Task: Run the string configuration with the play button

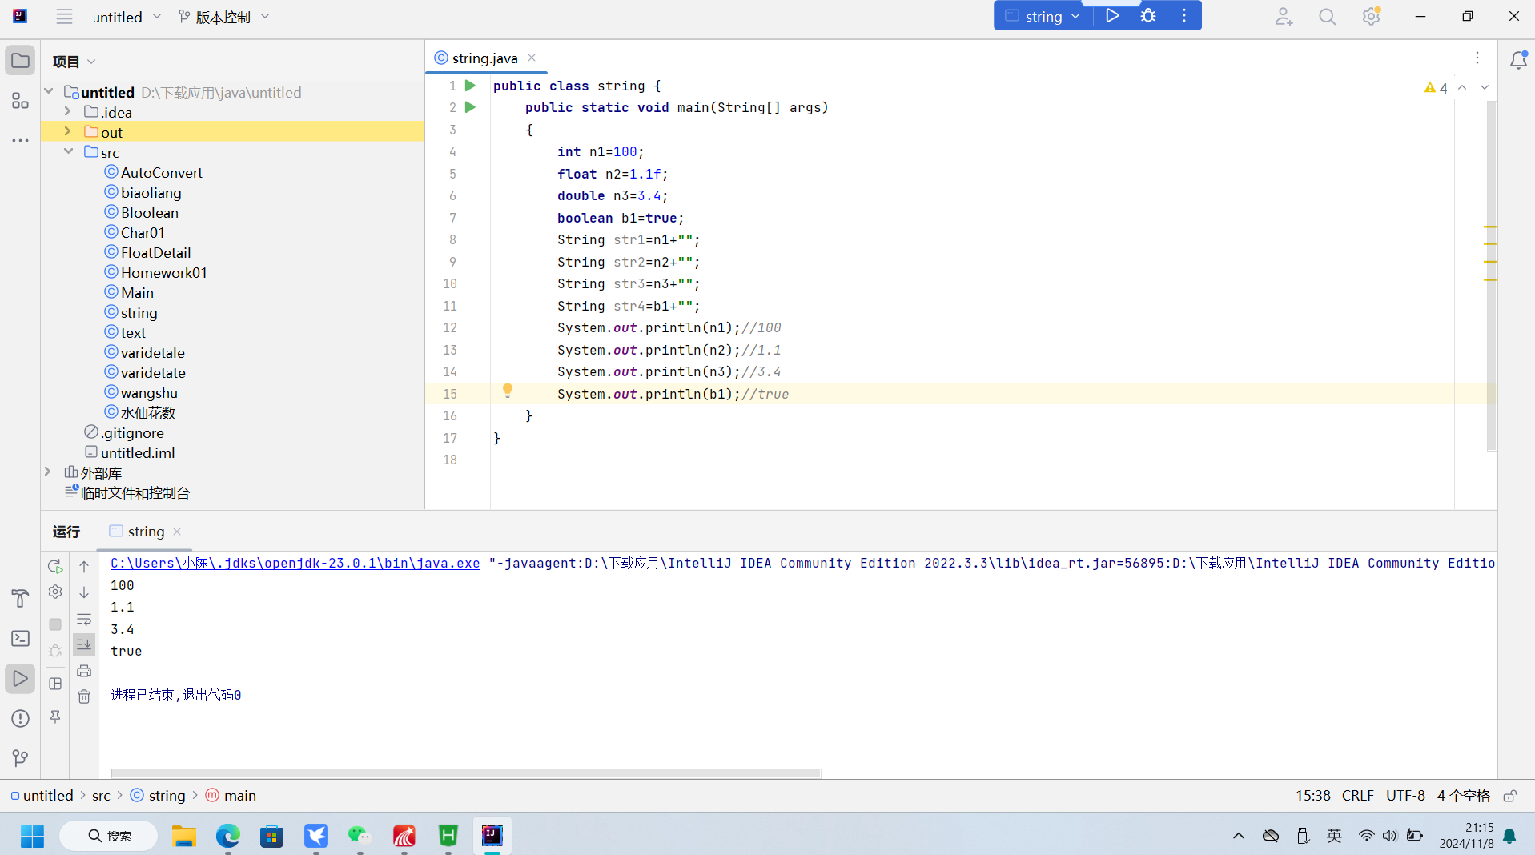Action: point(1112,16)
